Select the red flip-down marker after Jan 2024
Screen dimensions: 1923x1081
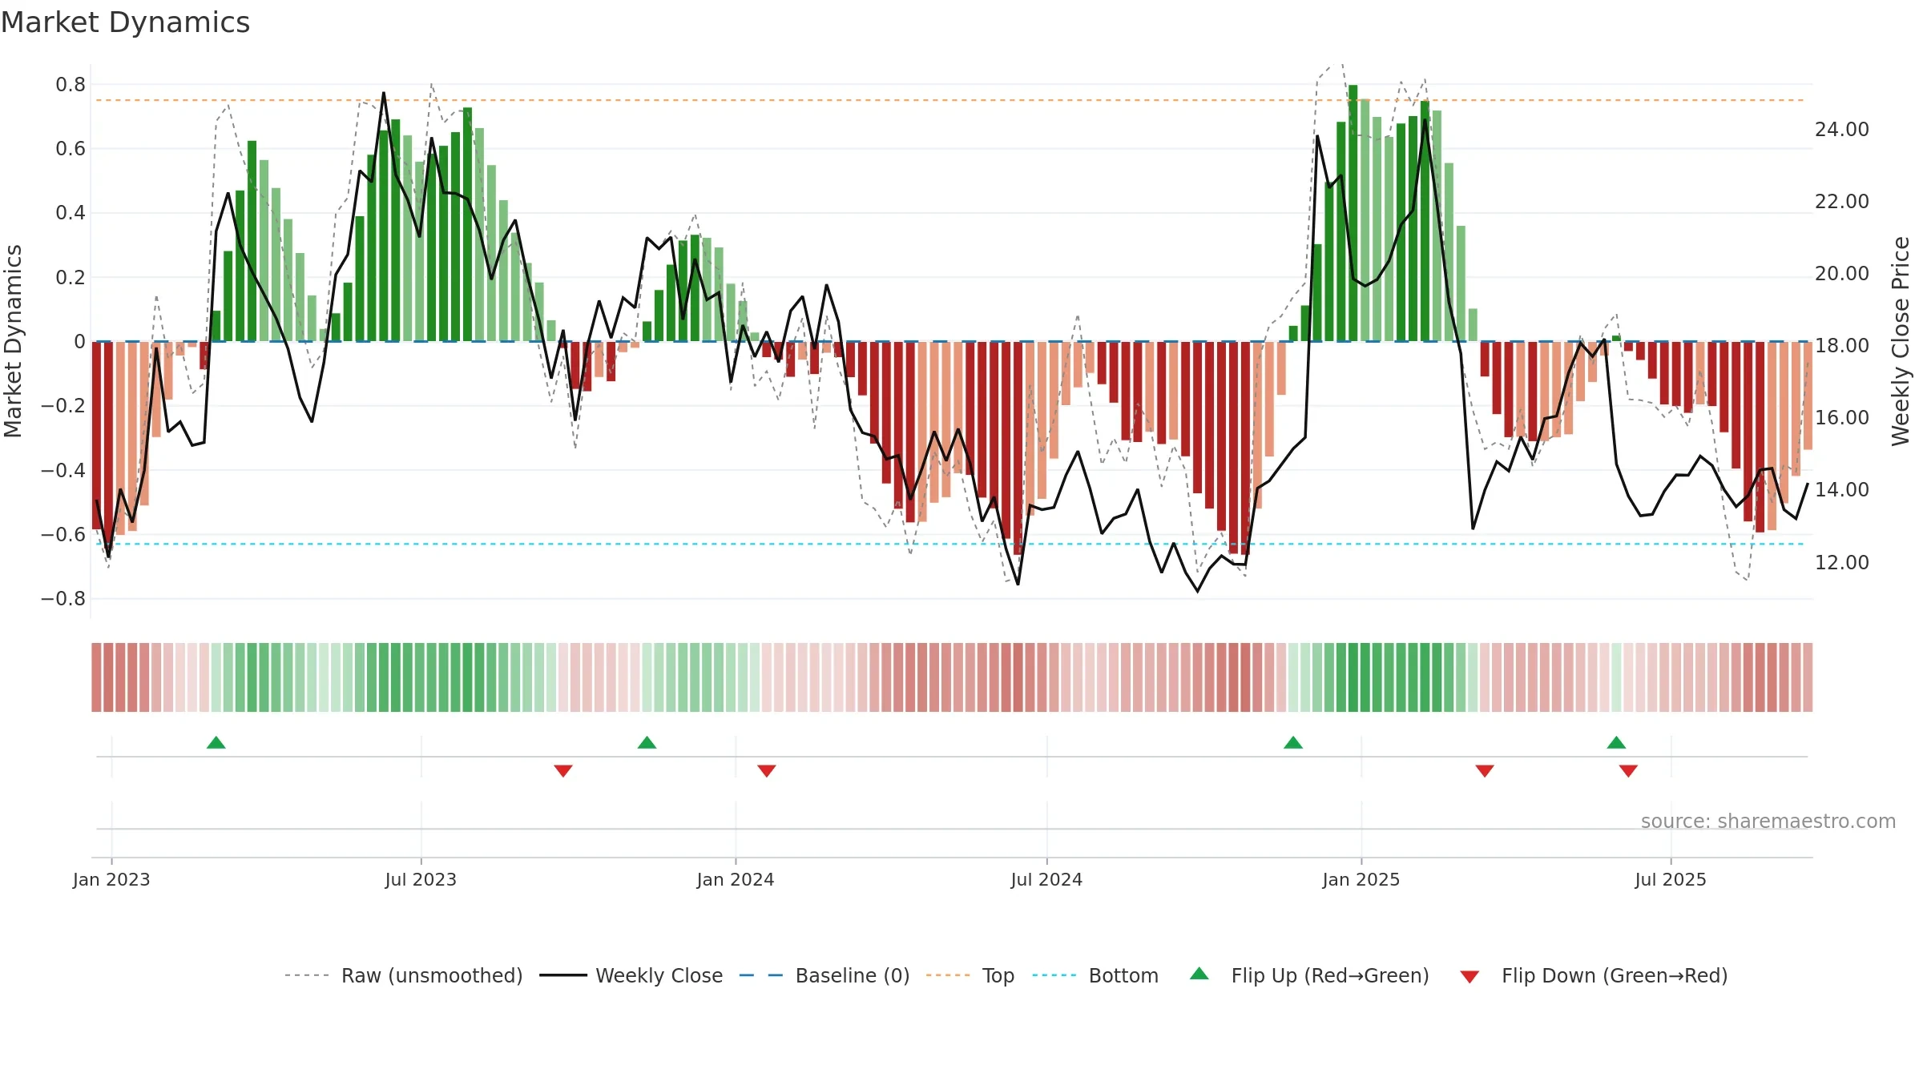tap(767, 770)
